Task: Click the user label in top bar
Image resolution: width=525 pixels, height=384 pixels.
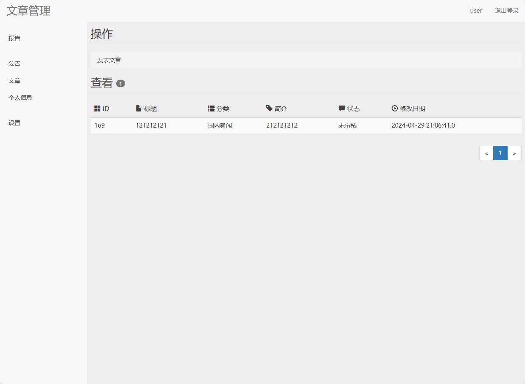Action: pyautogui.click(x=476, y=11)
